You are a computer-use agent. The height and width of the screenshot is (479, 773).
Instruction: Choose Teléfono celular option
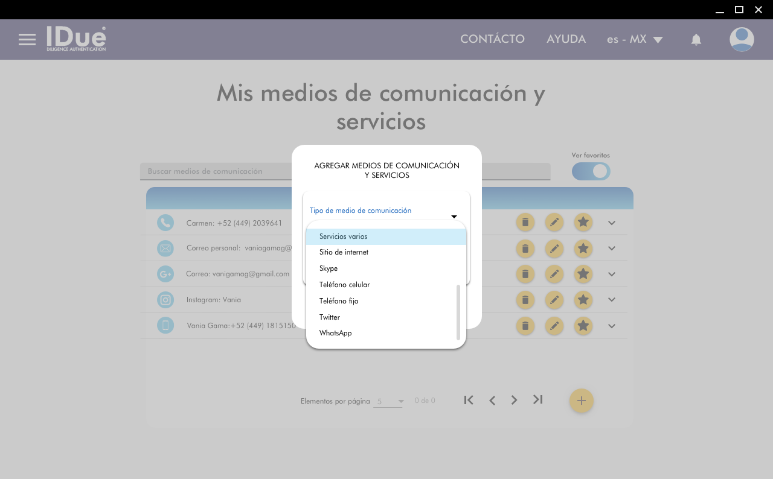(344, 285)
